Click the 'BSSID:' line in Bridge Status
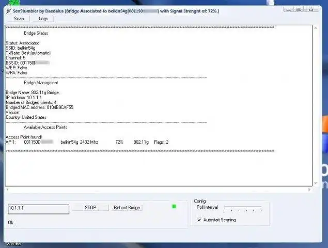Screen dimensions: 328x248 (x=27, y=63)
